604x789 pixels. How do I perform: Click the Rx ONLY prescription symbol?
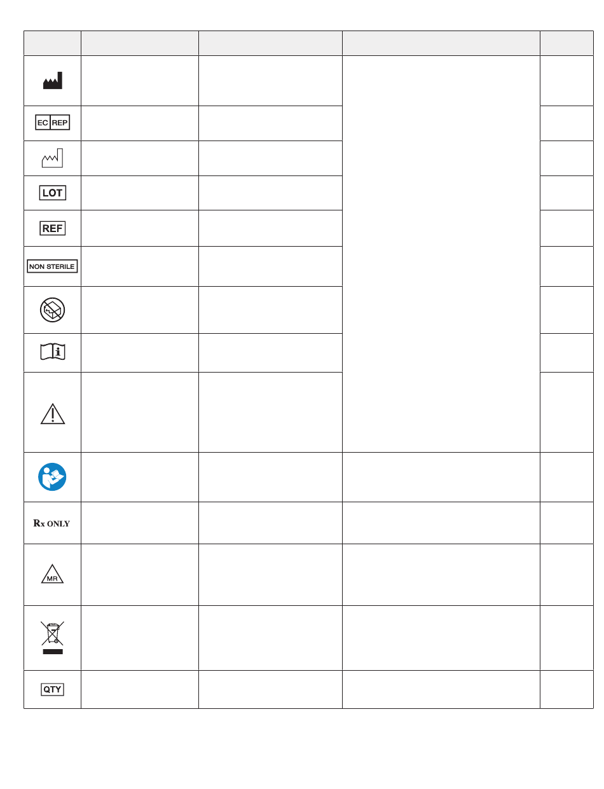[x=52, y=523]
